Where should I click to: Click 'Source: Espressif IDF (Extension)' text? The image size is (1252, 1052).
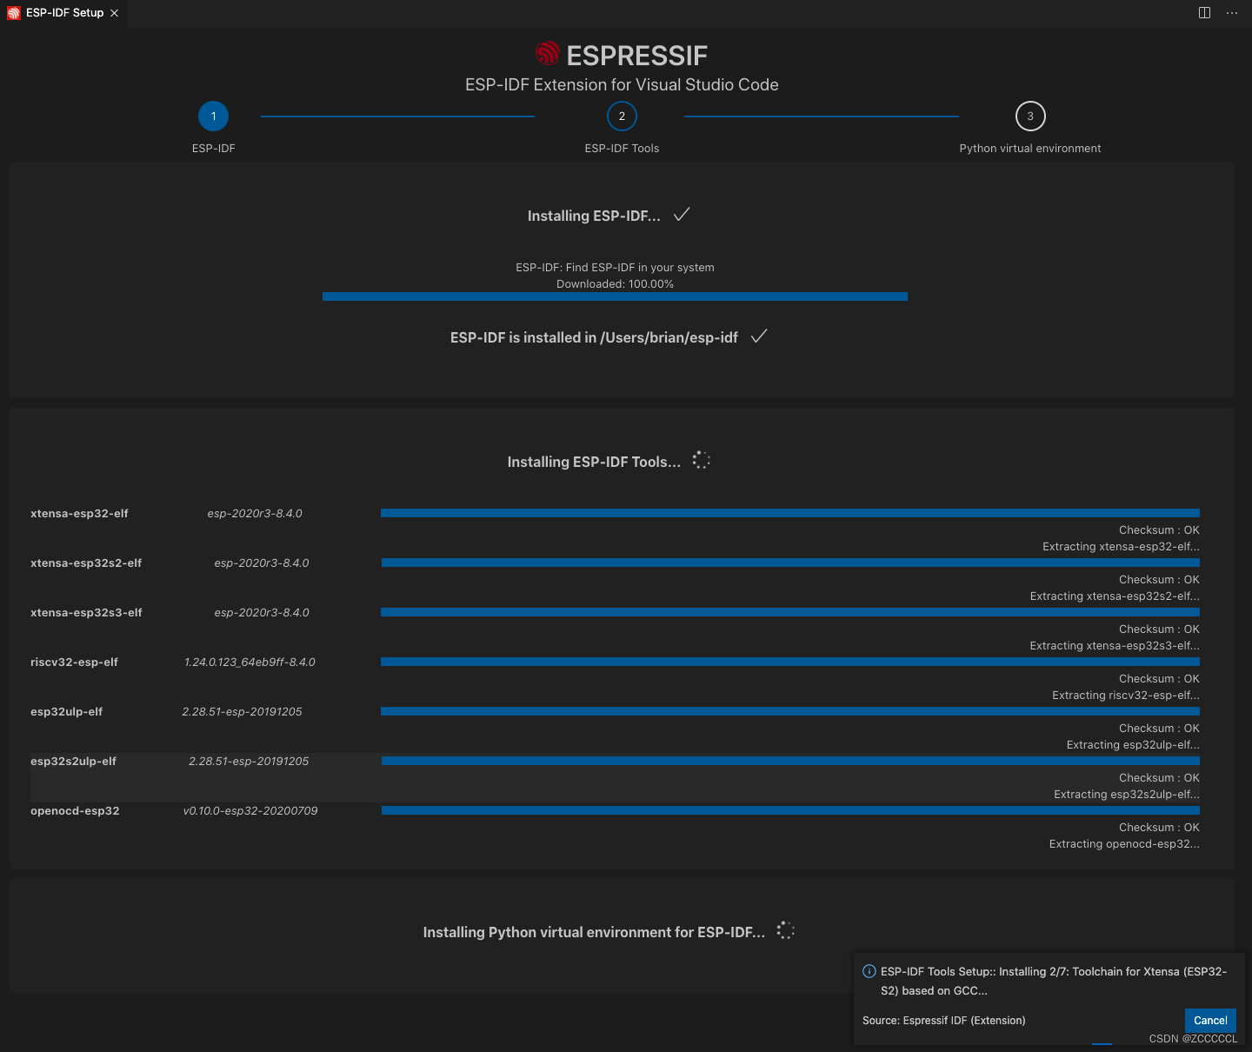[x=944, y=1021]
